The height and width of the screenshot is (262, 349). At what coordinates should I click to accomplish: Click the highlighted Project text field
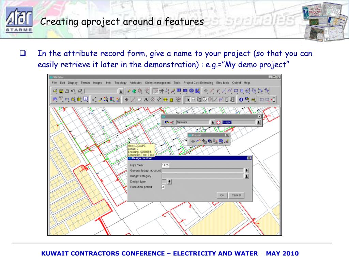tap(239, 122)
